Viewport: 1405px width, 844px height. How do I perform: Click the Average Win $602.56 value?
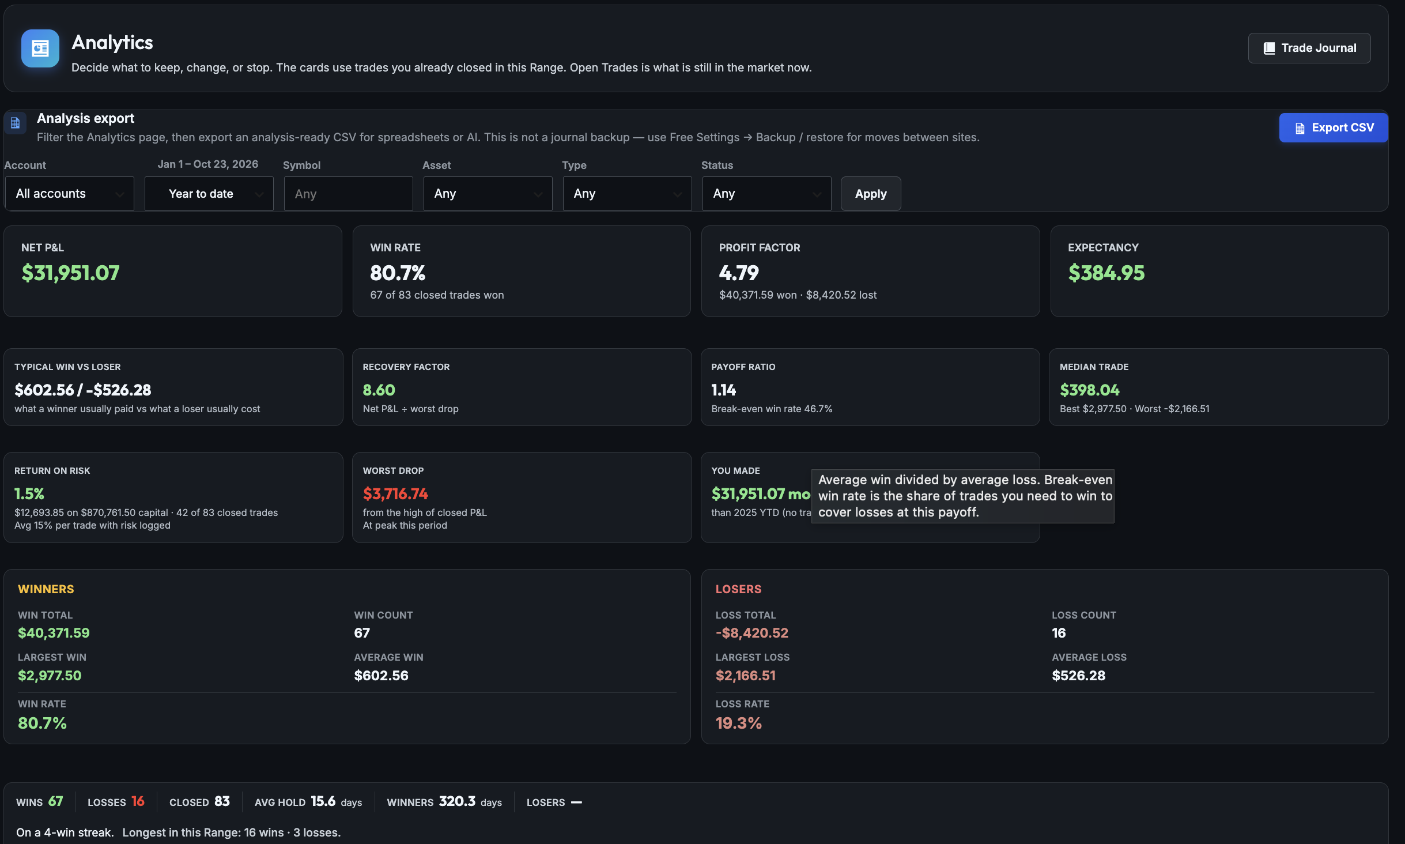tap(382, 675)
